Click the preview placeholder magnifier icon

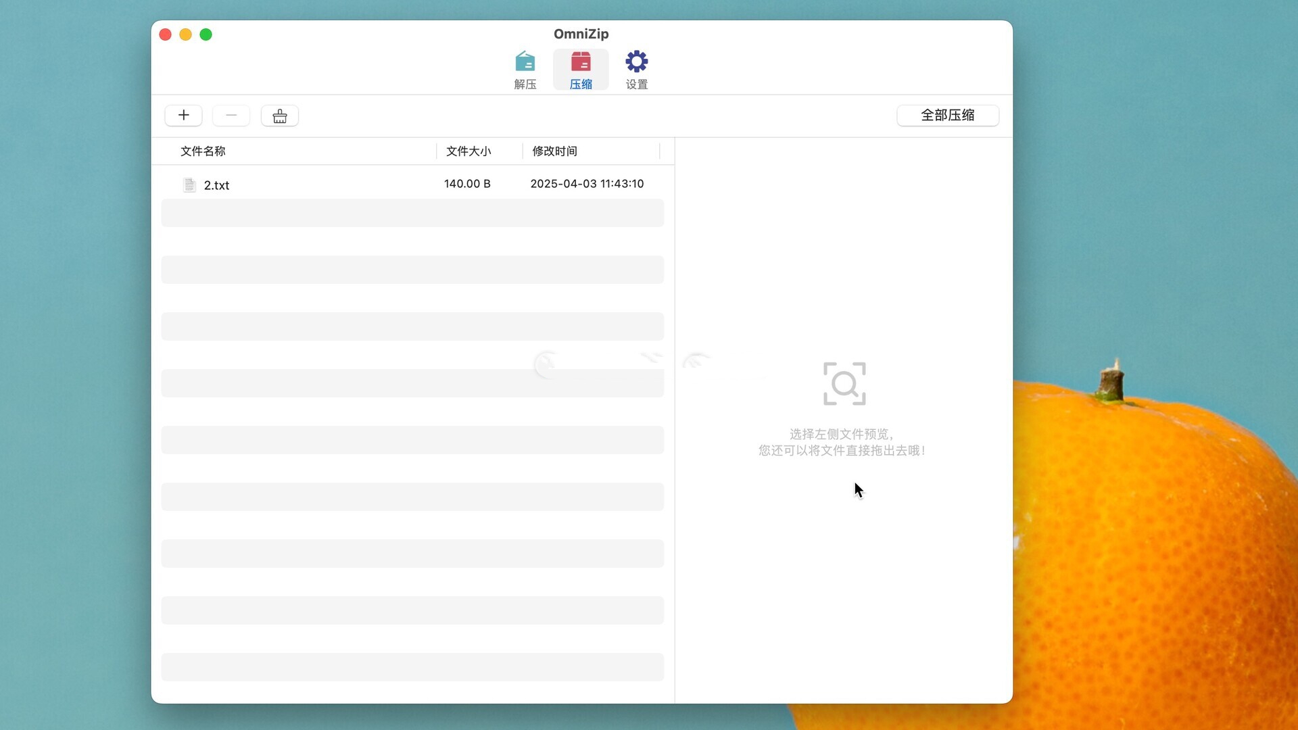pos(844,384)
